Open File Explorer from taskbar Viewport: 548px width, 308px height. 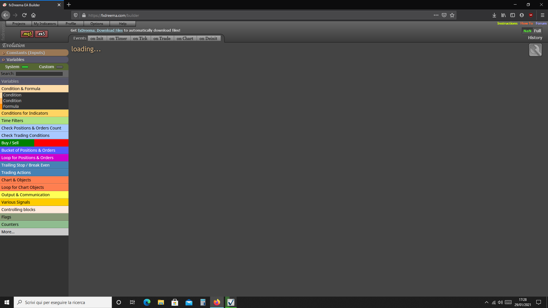pos(161,302)
